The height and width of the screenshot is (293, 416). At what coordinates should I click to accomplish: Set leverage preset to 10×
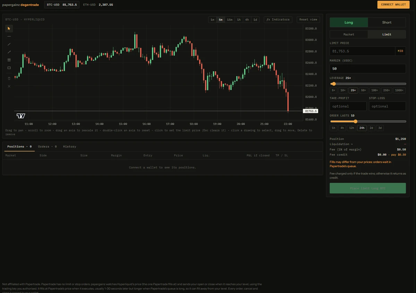click(343, 91)
